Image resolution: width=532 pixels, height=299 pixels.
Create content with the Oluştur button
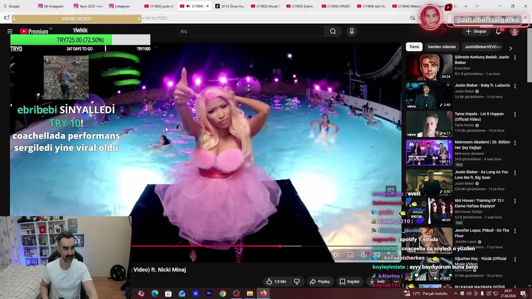tap(476, 31)
